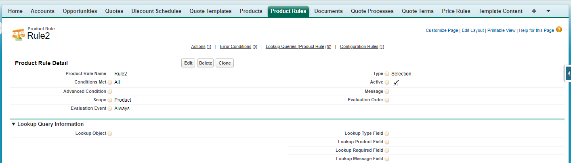Expand the right-side sidebar handle
Viewport: 571px width, 163px height.
[x=568, y=73]
